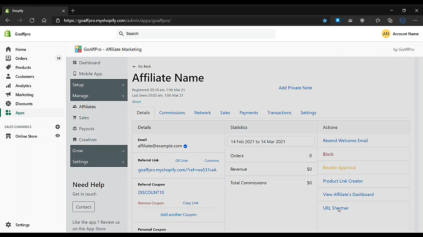
Task: Open the URL Shortner action
Action: coord(336,208)
